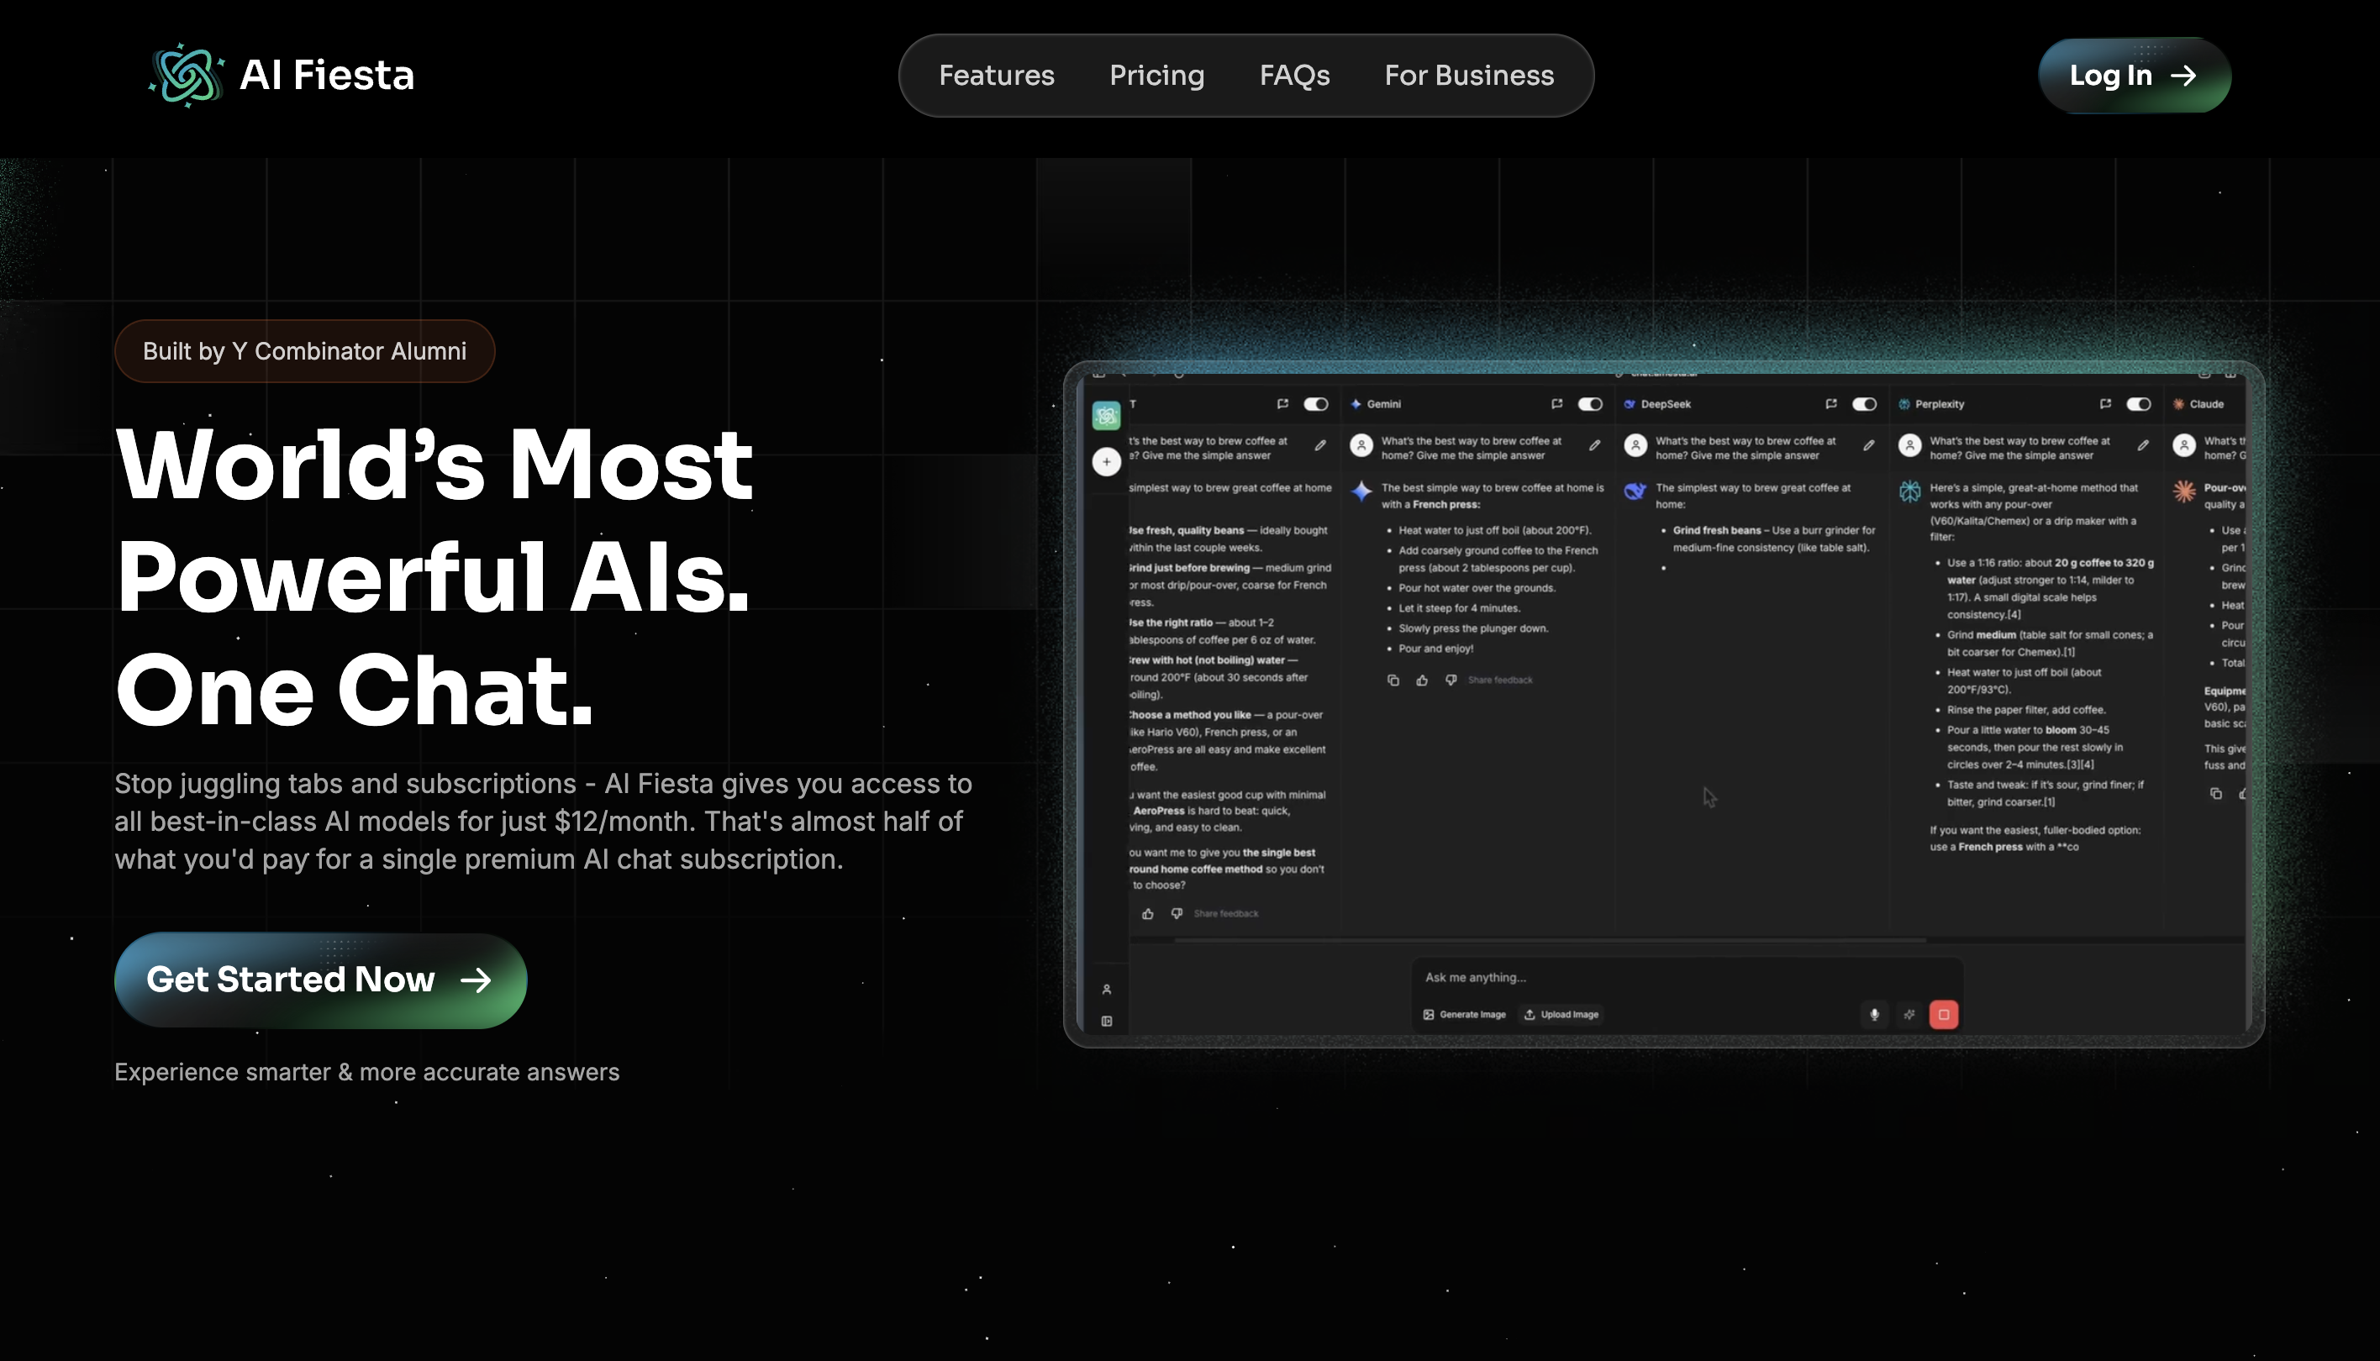
Task: Click the user avatar in the Perplexity column
Action: click(x=1909, y=446)
